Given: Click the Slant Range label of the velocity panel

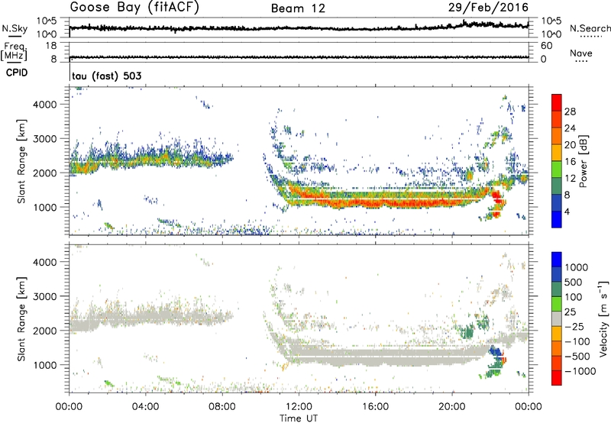Looking at the screenshot, I should click(x=21, y=319).
